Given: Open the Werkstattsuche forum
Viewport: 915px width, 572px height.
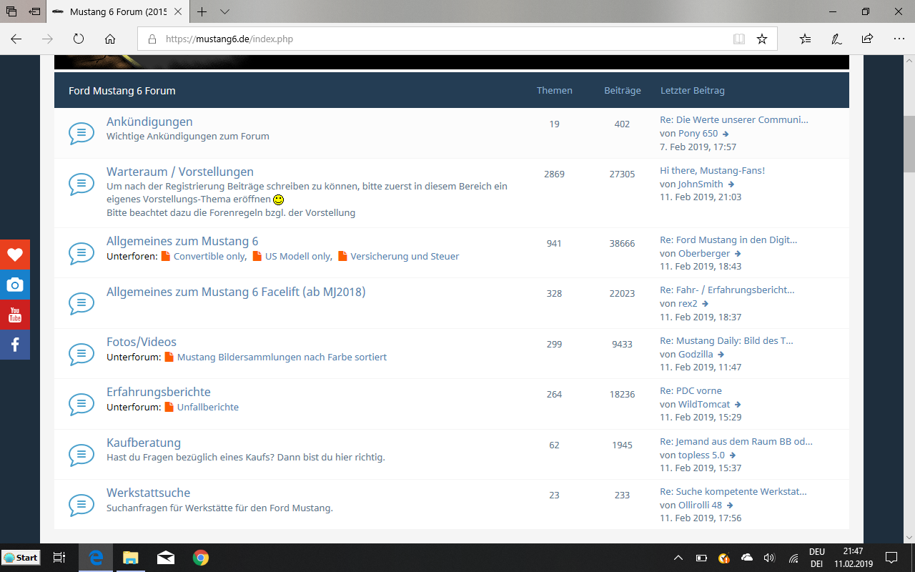Looking at the screenshot, I should (x=149, y=493).
